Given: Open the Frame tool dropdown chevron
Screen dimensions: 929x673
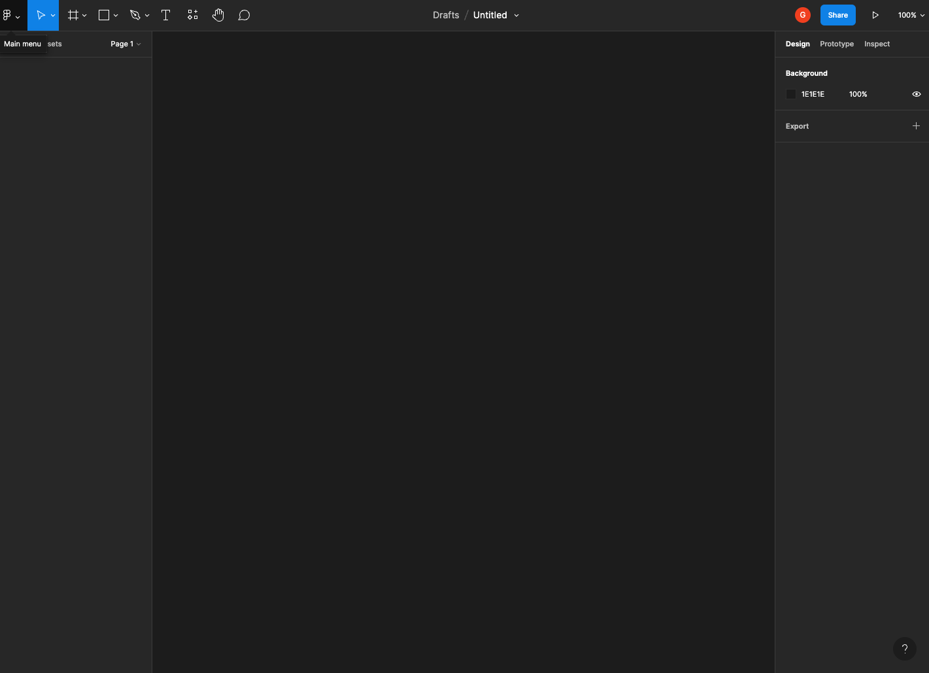Looking at the screenshot, I should 84,16.
